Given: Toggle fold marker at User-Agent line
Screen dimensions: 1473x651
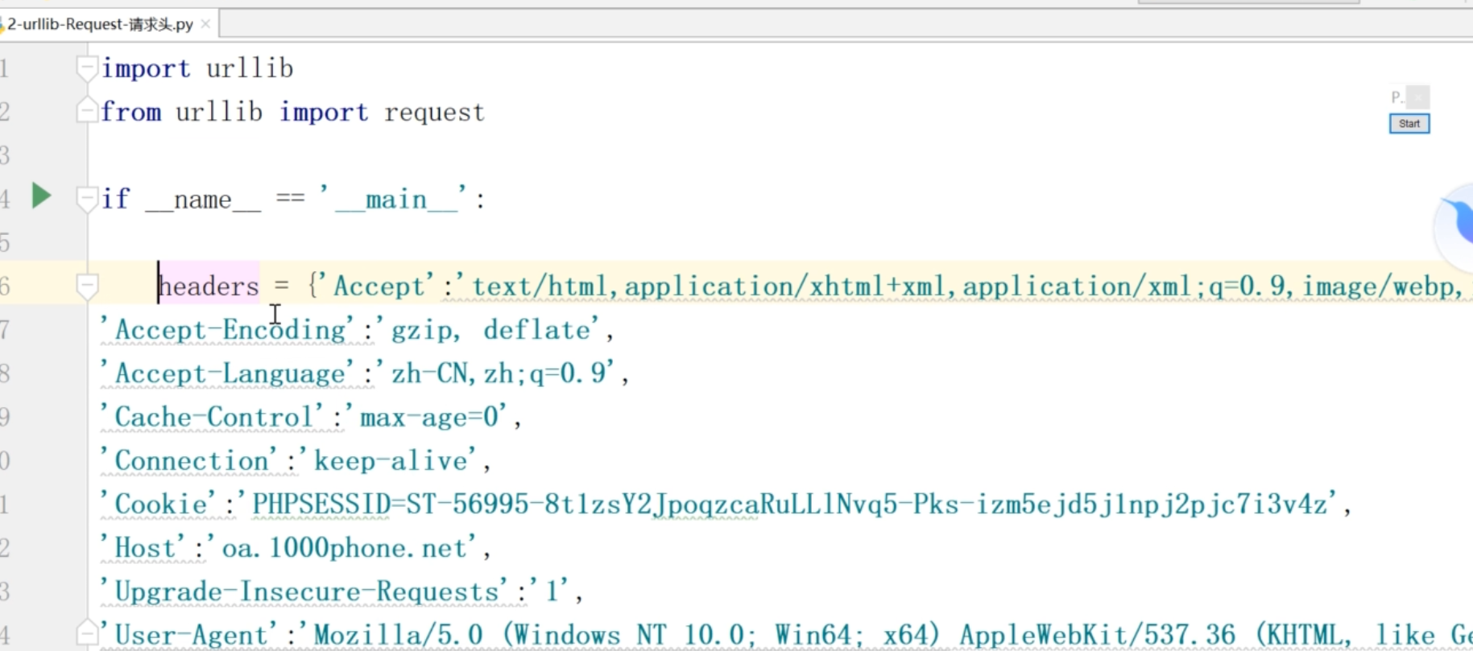Looking at the screenshot, I should 87,633.
